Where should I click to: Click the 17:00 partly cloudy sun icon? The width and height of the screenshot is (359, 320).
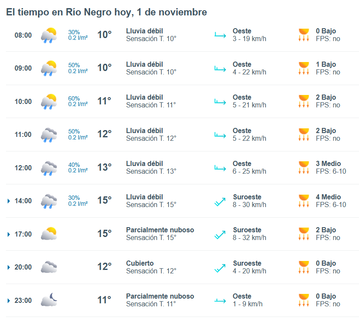(49, 234)
